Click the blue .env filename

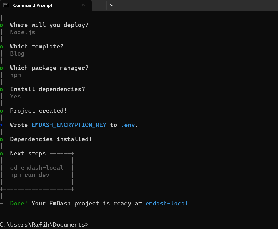point(128,125)
